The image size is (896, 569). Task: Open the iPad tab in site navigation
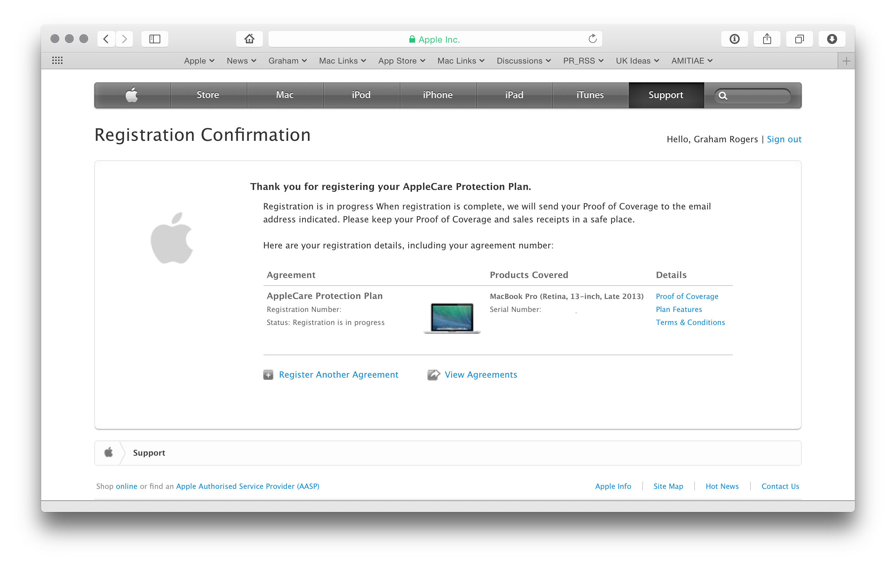click(514, 95)
